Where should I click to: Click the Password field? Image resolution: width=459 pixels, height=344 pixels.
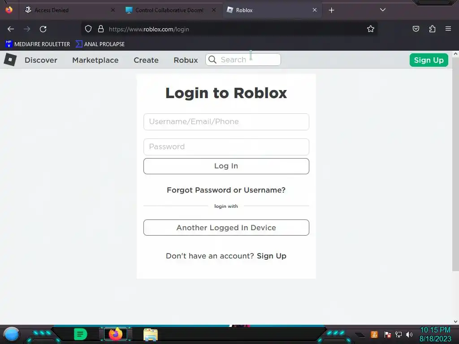pos(226,147)
